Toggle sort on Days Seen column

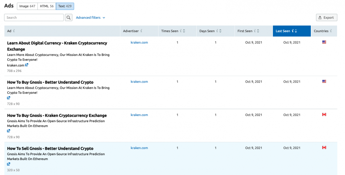[220, 31]
